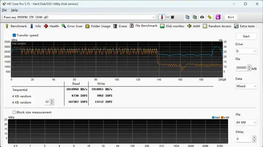The width and height of the screenshot is (263, 147).
Task: Increase the 4 KB random queue depth
Action: (x=52, y=100)
